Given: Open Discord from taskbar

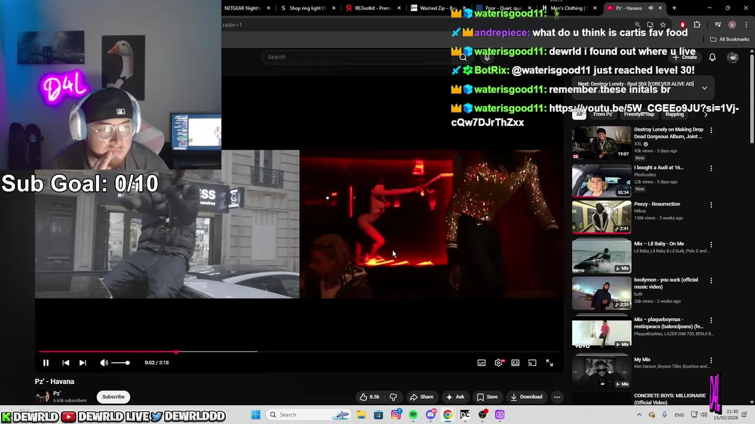Looking at the screenshot, I should 431,415.
